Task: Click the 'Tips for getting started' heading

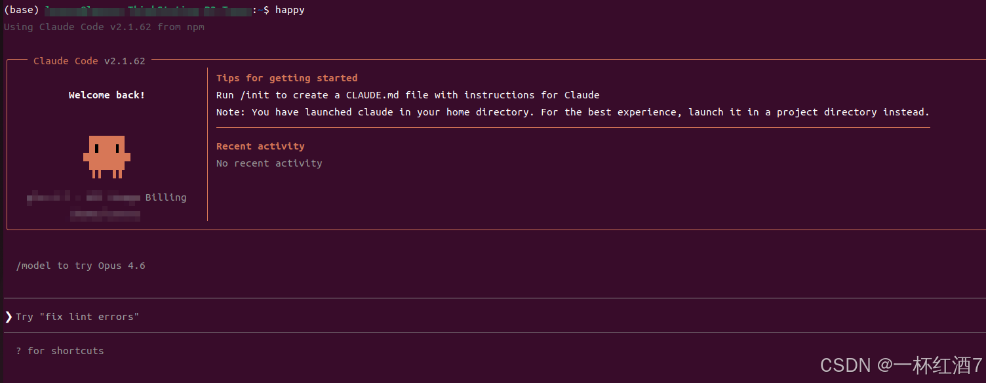Action: [x=287, y=78]
